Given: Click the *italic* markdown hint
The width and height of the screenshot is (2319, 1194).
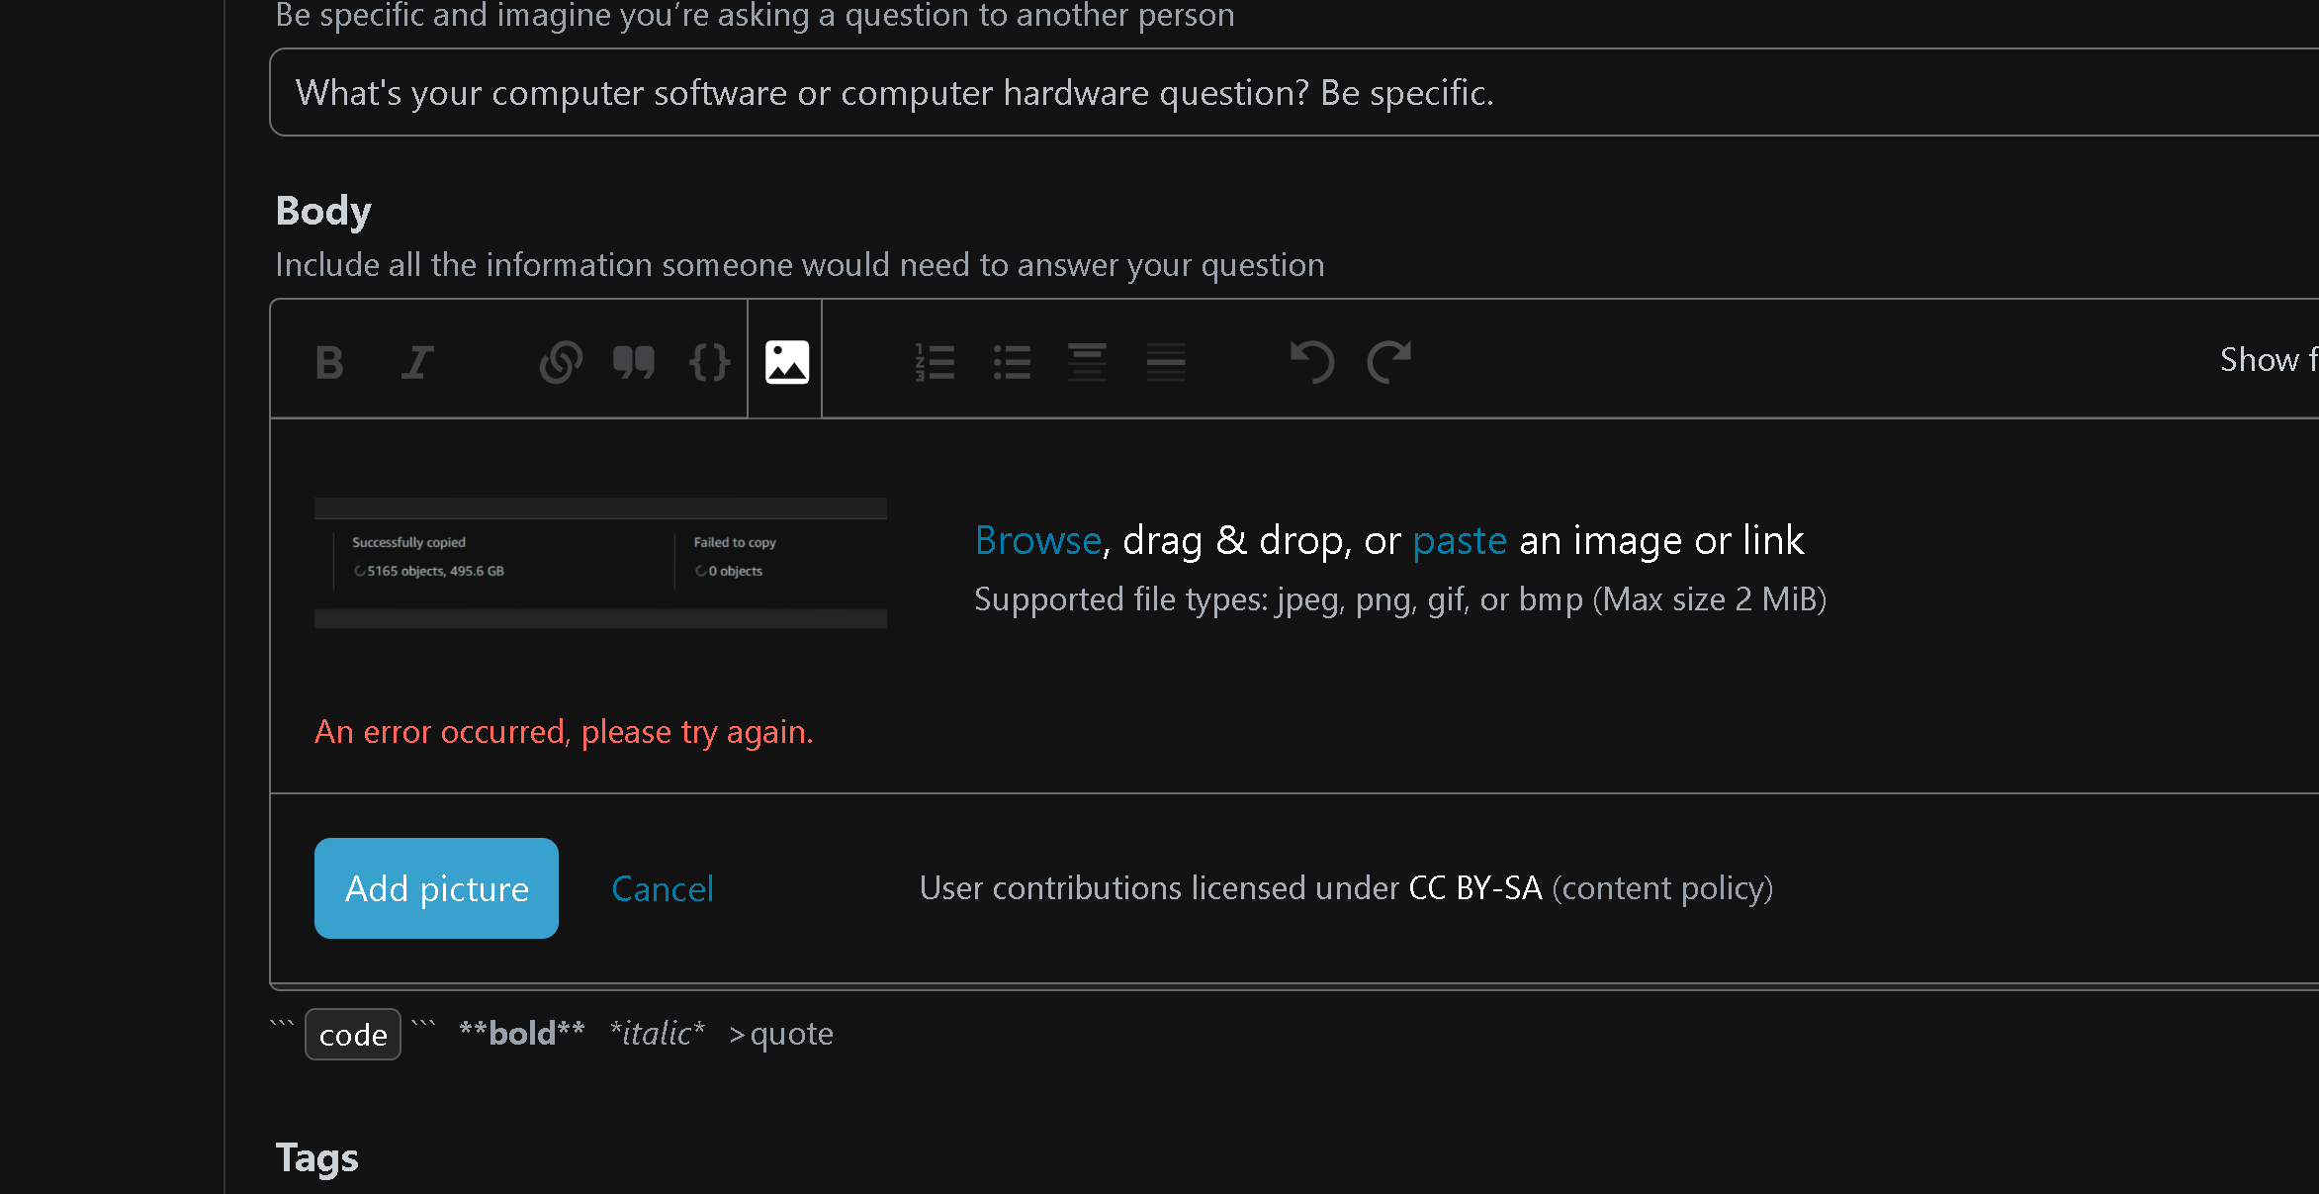Looking at the screenshot, I should 658,1034.
